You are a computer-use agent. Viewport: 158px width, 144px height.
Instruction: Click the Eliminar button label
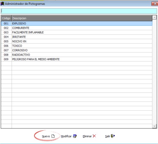click(x=87, y=136)
